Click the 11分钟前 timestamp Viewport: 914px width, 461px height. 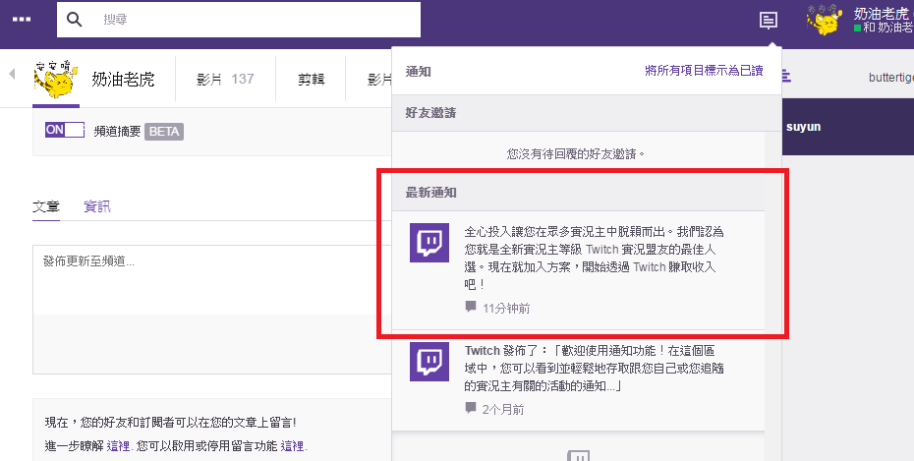click(x=506, y=309)
